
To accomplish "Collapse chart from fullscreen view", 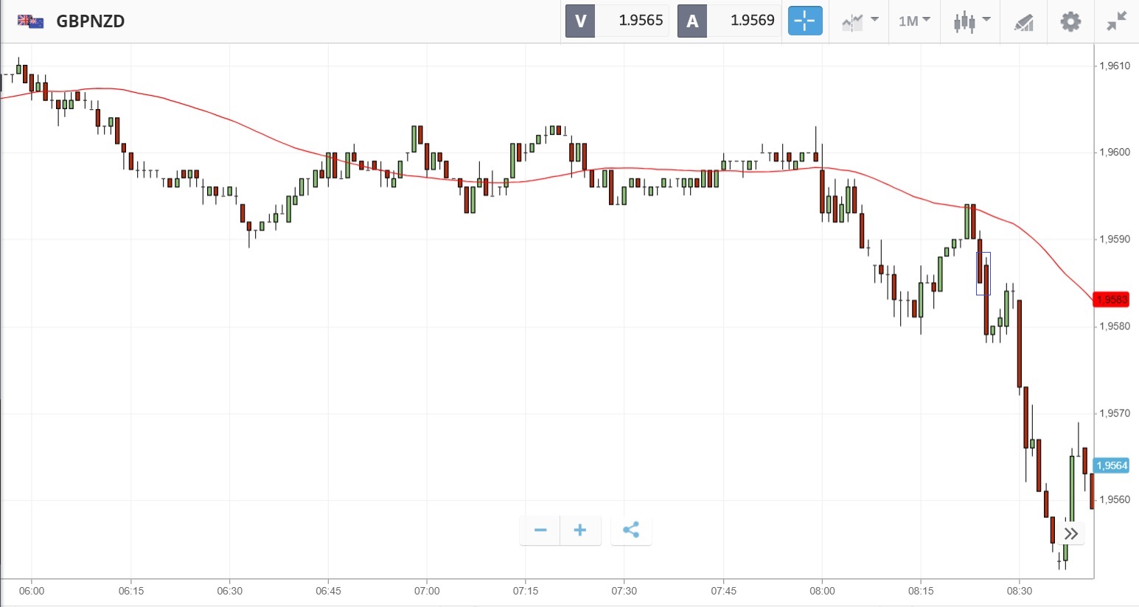I will coord(1117,21).
